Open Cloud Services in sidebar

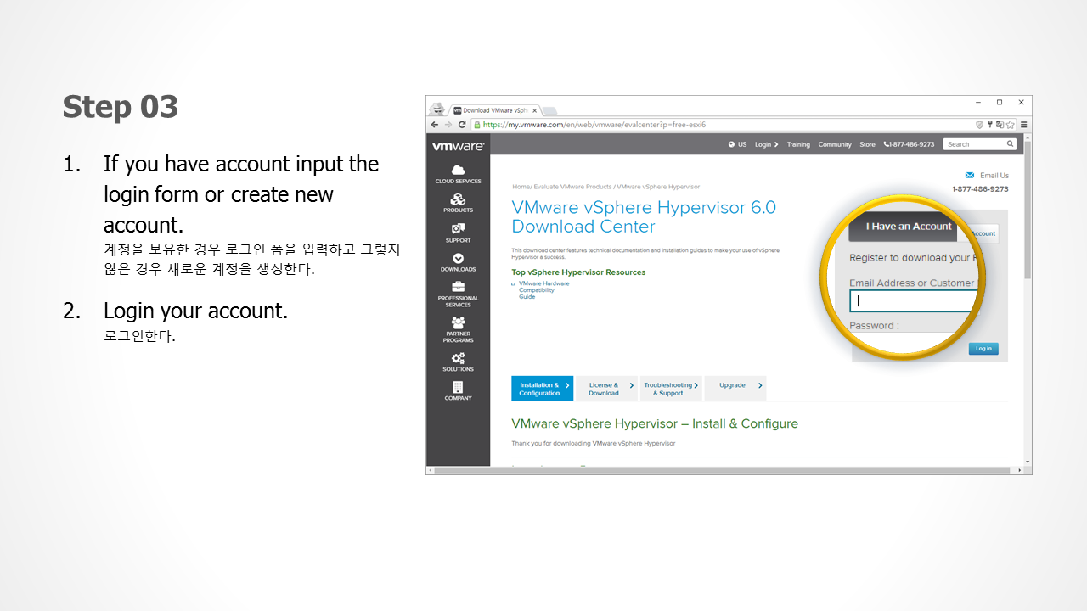pyautogui.click(x=458, y=175)
